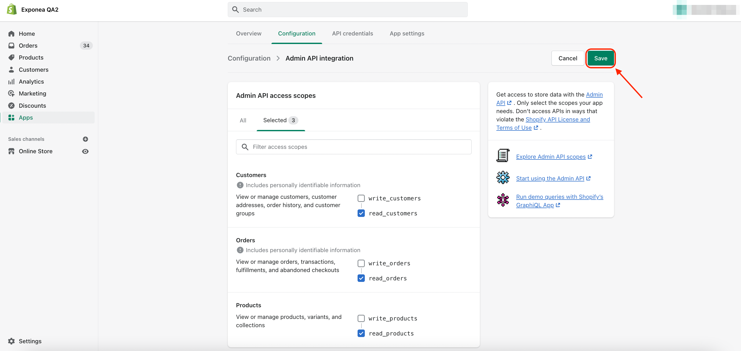
Task: Uncheck the read_orders checkbox
Action: point(361,278)
